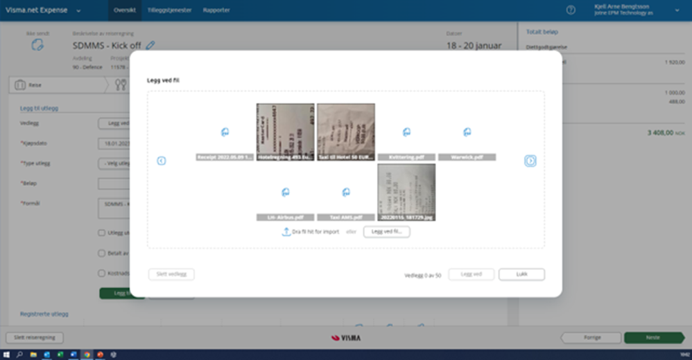
Task: Click the green Neste button
Action: pos(654,338)
